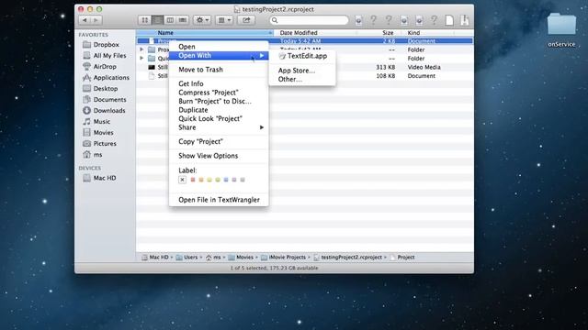Apply the orange label color
Screen dimensions: 588x330
pos(201,180)
